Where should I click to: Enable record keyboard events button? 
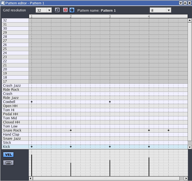65,10
